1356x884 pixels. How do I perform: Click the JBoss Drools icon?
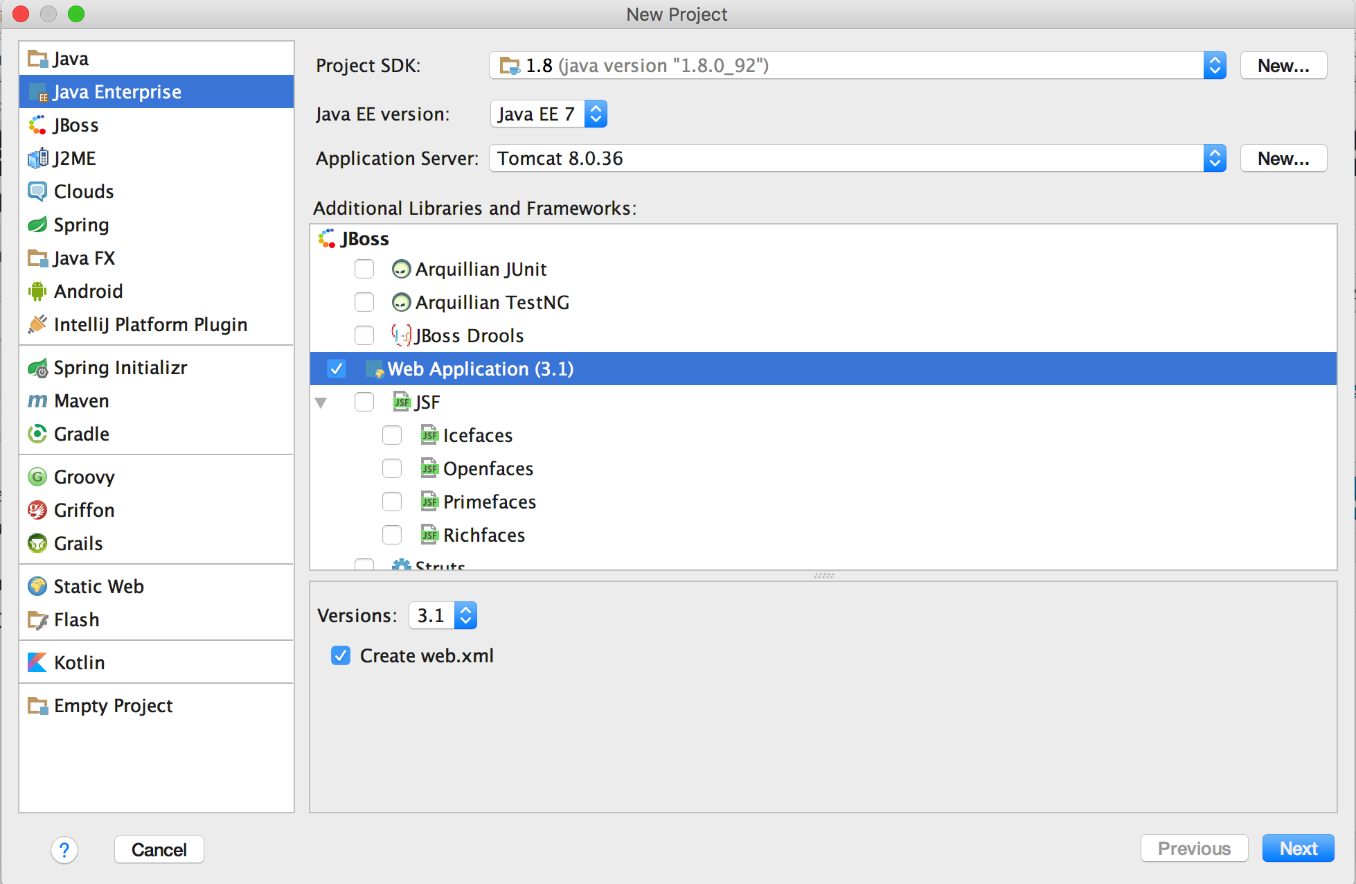click(x=401, y=336)
